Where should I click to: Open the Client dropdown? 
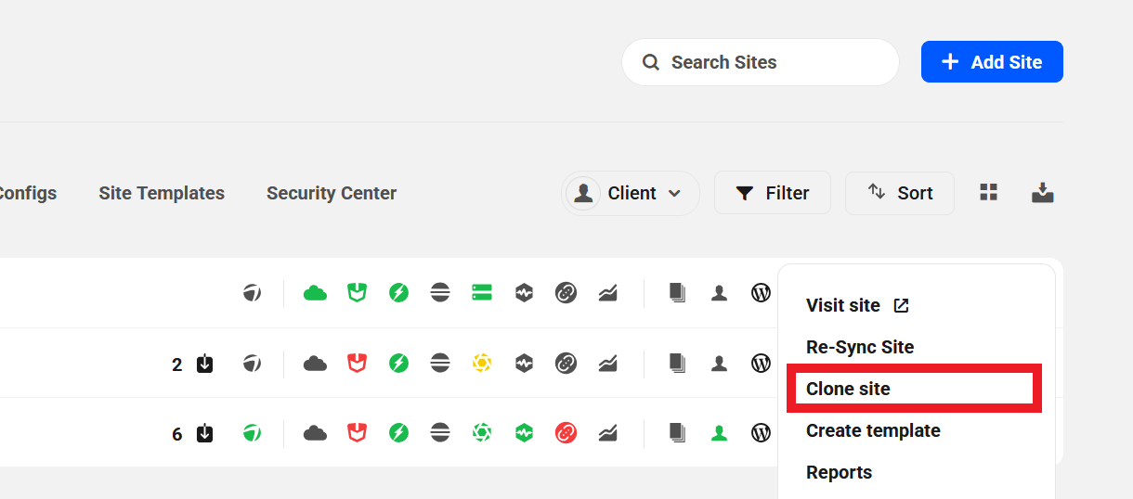click(631, 193)
